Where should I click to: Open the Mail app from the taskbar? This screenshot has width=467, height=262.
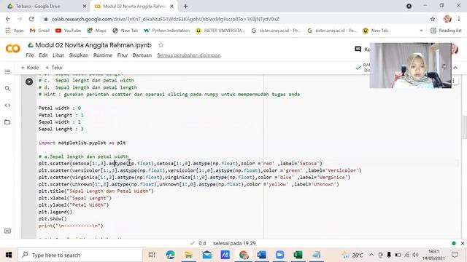tap(207, 255)
